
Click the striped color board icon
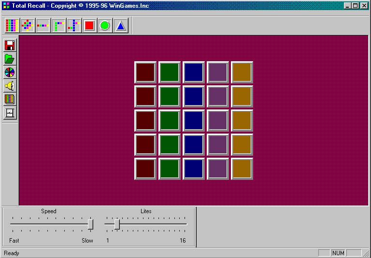pos(10,99)
